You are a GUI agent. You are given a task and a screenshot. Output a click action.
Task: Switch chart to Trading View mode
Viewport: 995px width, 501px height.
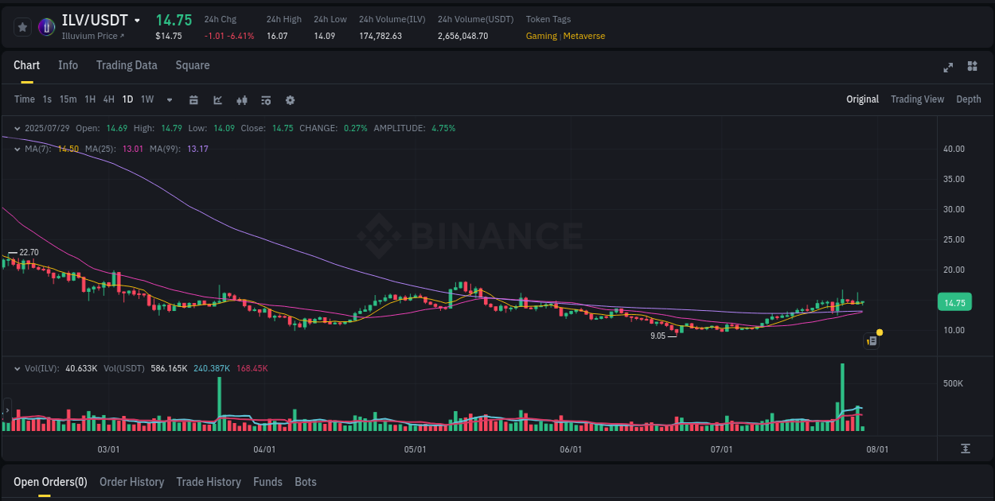coord(917,99)
